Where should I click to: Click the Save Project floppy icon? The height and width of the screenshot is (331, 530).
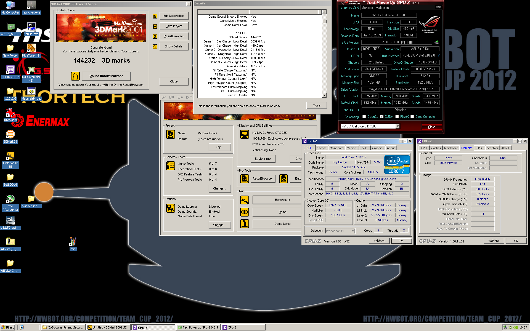point(155,26)
